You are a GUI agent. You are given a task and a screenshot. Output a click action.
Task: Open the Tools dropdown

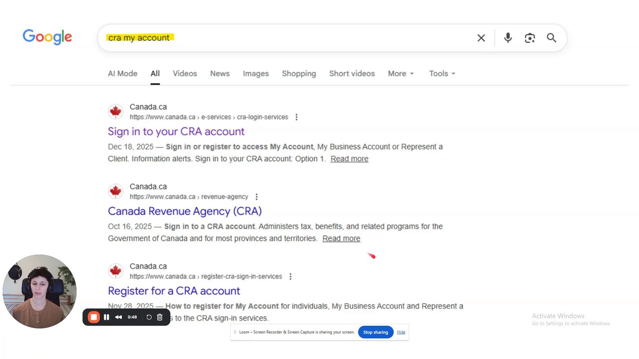(442, 73)
